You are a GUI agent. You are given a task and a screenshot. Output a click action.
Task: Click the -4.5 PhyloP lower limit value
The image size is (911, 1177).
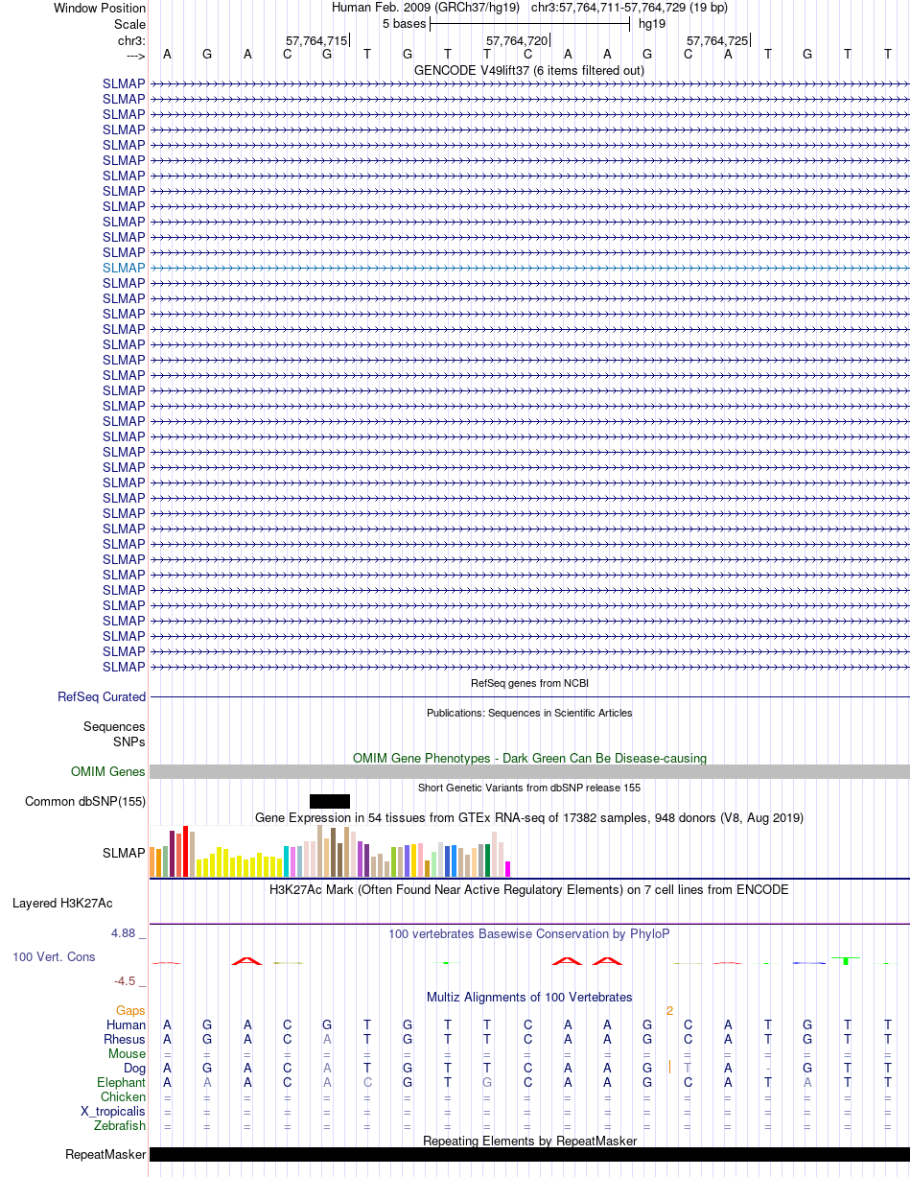point(126,980)
